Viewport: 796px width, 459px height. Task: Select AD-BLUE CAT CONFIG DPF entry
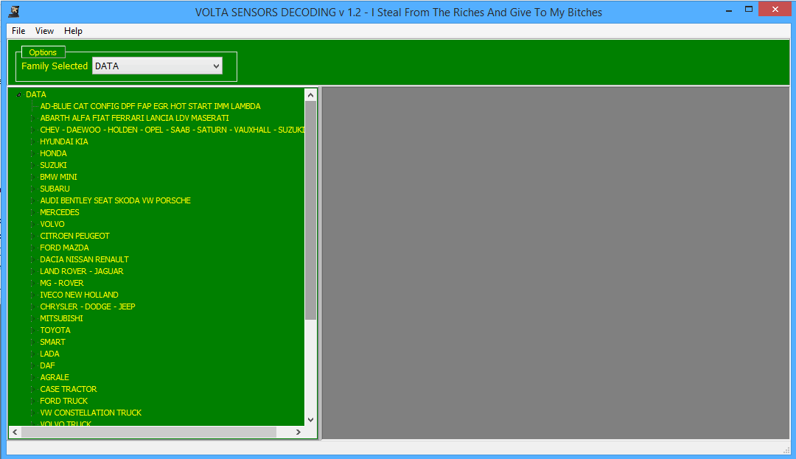pyautogui.click(x=150, y=106)
